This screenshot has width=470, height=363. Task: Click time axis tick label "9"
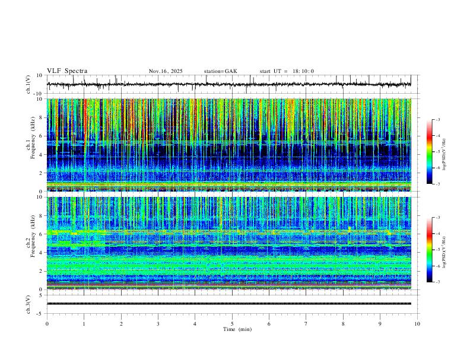380,324
